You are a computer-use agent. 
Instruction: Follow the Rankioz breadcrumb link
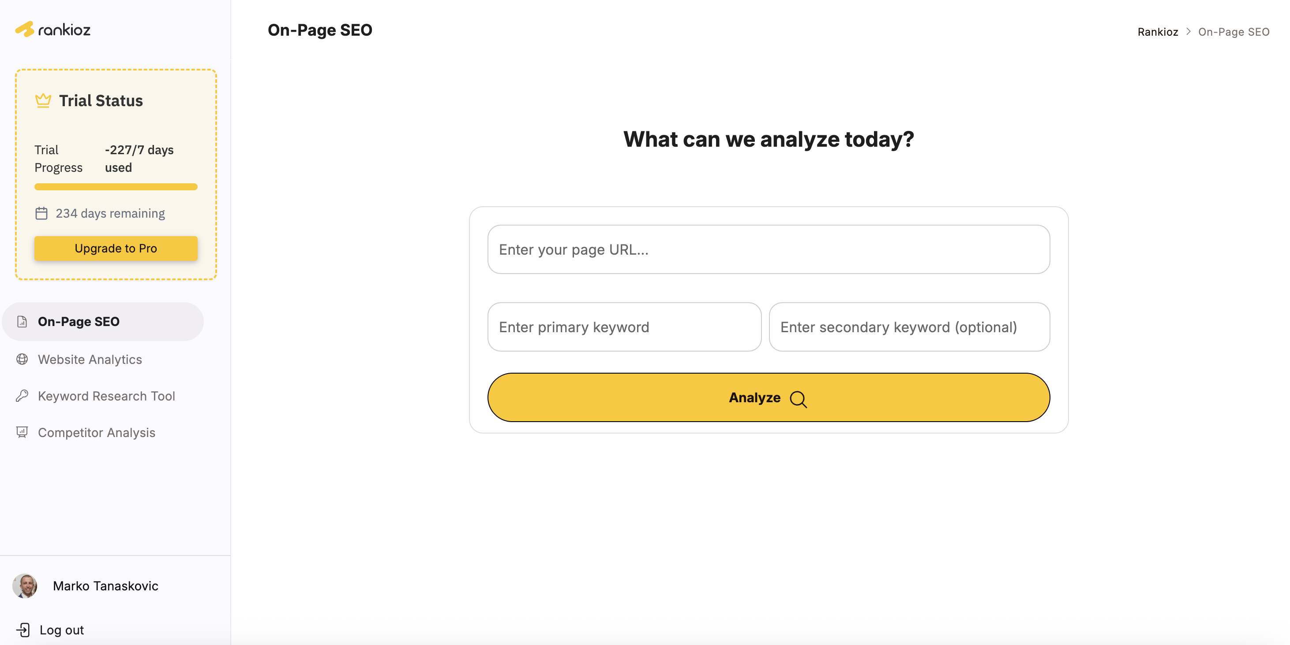pos(1157,32)
